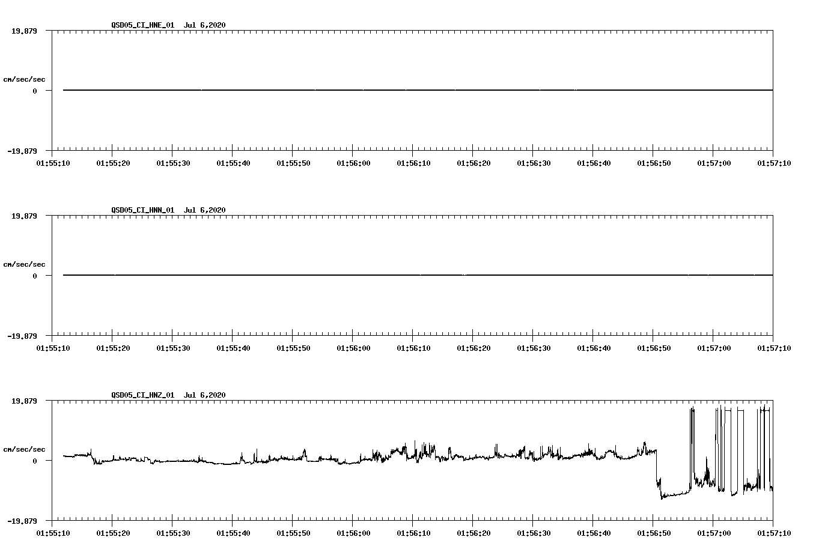The image size is (816, 555).
Task: Click 01:55:10 time label under HNZ chart
Action: (52, 533)
